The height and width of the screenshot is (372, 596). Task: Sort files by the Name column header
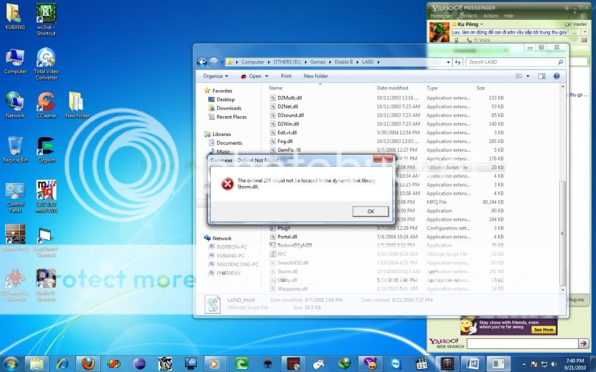[275, 88]
